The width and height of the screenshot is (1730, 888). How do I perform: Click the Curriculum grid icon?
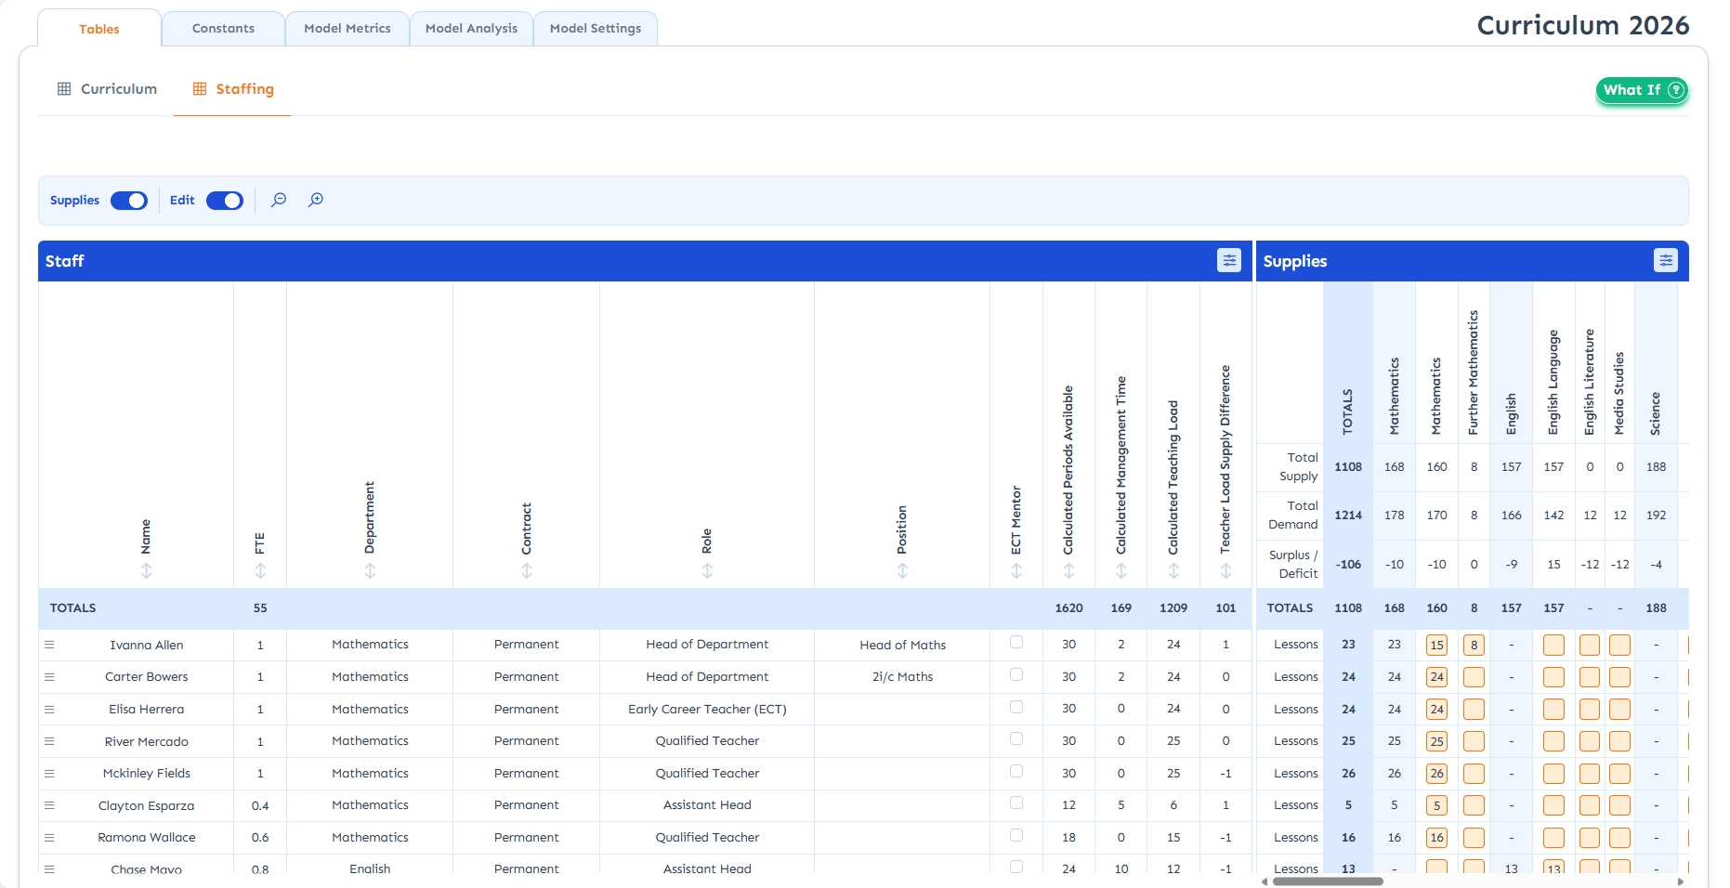tap(64, 89)
